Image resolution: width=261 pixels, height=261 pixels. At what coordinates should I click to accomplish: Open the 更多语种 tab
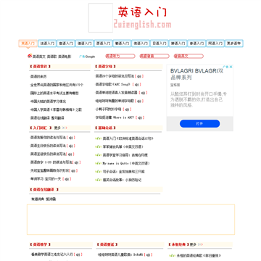pos(234,43)
